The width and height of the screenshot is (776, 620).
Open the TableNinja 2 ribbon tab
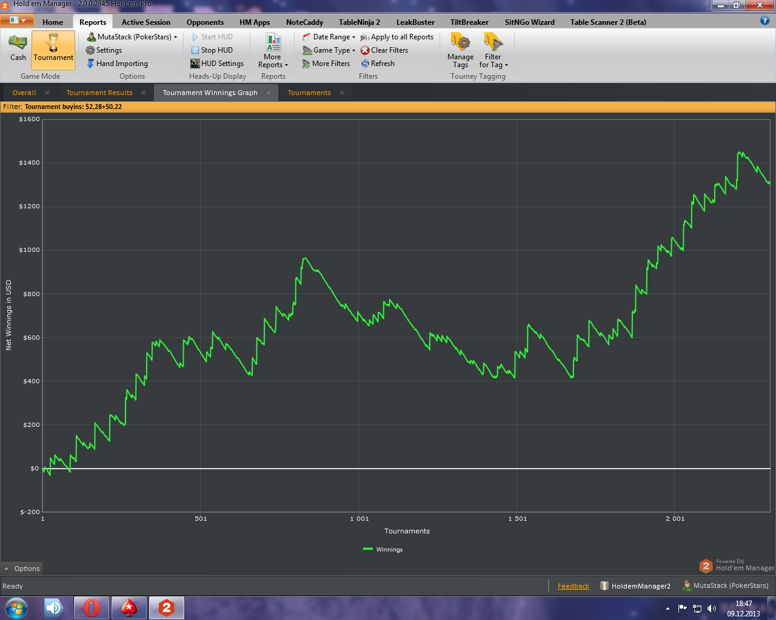point(360,22)
